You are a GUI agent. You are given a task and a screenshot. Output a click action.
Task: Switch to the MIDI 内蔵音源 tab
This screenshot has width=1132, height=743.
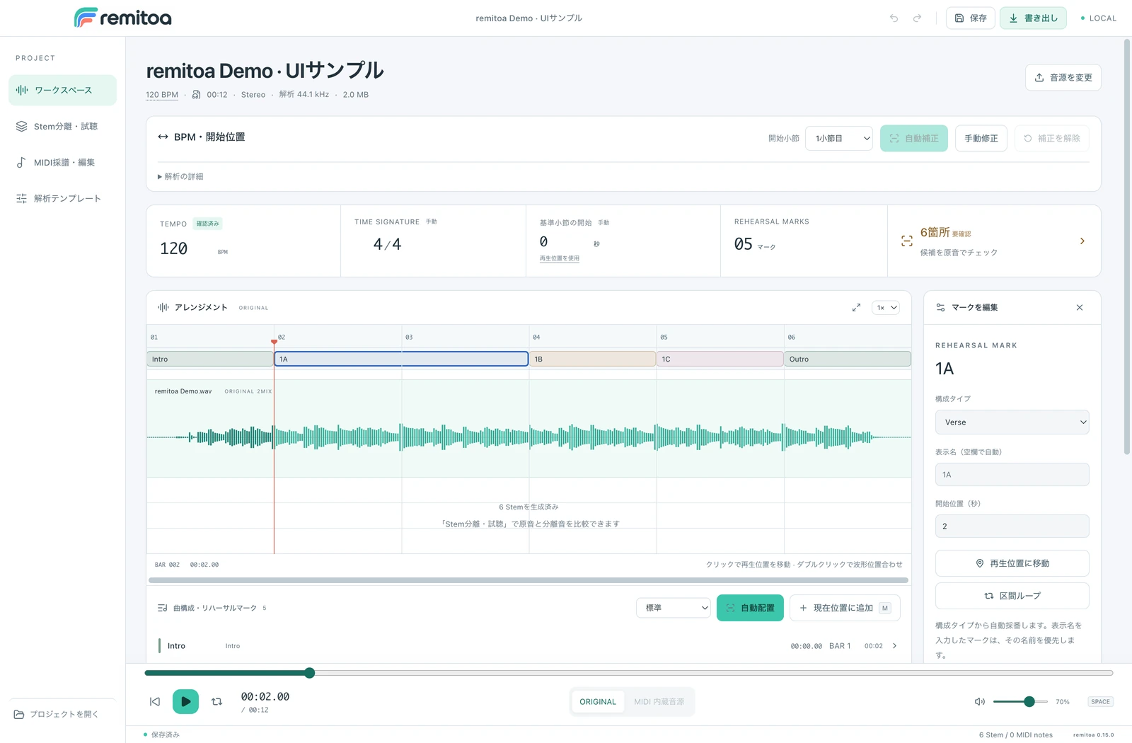(x=659, y=702)
